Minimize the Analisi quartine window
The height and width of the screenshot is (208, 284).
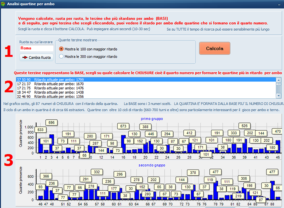[279, 4]
